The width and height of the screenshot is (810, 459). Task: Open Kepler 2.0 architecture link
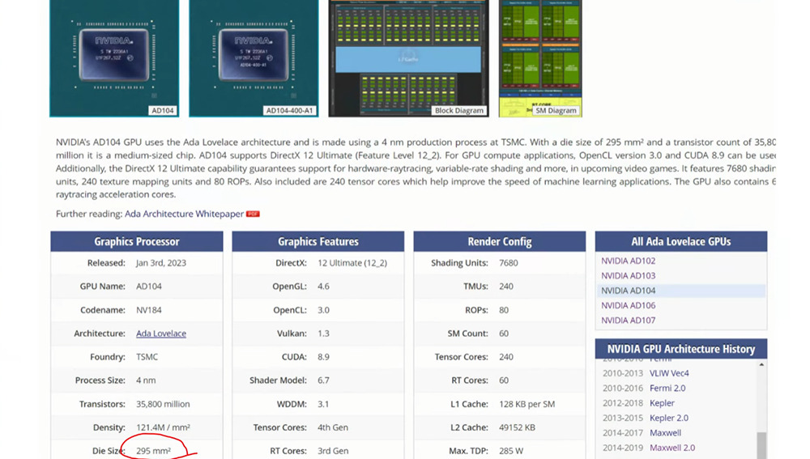coord(669,419)
